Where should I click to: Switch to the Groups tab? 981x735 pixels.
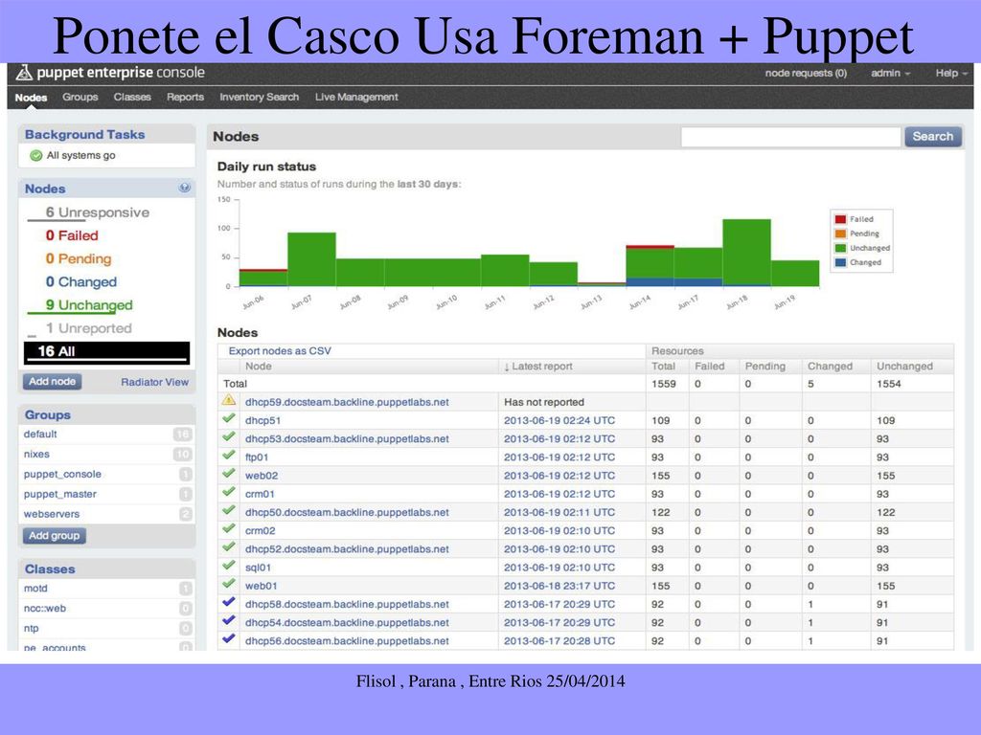(x=80, y=97)
